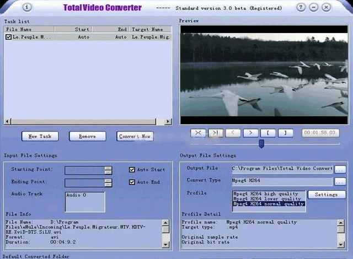353x259 pixels.
Task: Select Mpeg4 H264 high quality profile
Action: point(268,194)
